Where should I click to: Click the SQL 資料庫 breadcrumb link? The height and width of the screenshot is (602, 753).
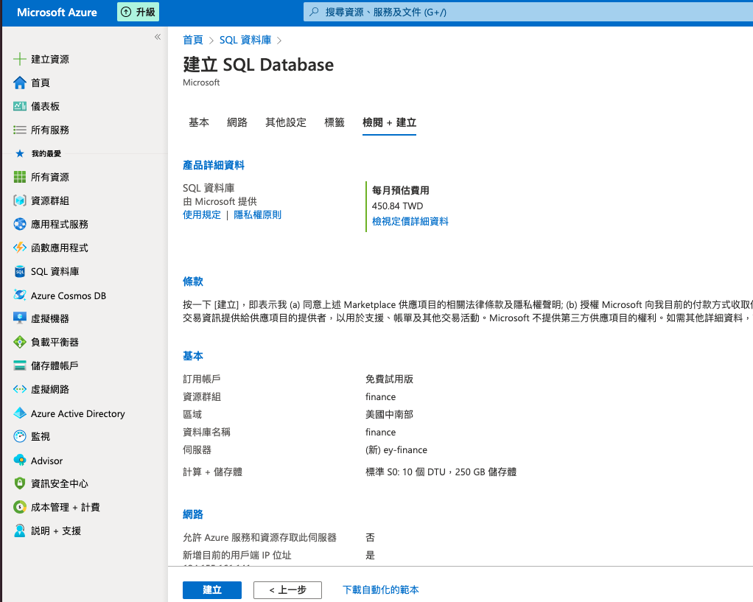pos(245,40)
